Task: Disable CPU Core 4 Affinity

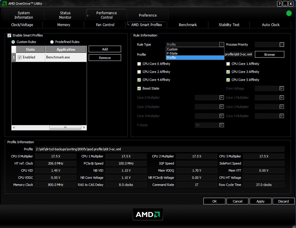Action: [139, 80]
